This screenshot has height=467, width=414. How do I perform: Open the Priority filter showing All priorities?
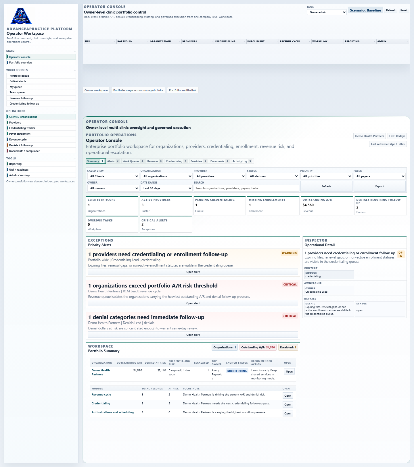click(x=326, y=176)
